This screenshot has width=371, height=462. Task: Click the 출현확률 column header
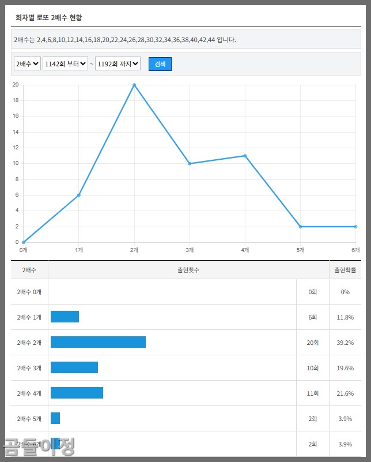point(345,270)
